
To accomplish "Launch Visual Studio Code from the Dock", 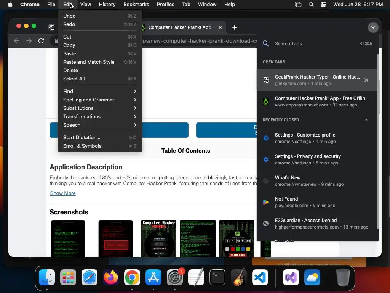I will tap(260, 277).
